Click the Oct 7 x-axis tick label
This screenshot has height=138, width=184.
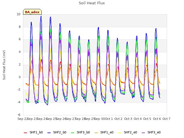[166, 119]
